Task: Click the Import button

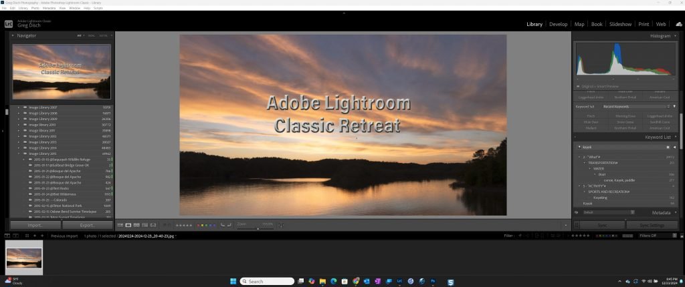Action: [x=35, y=225]
